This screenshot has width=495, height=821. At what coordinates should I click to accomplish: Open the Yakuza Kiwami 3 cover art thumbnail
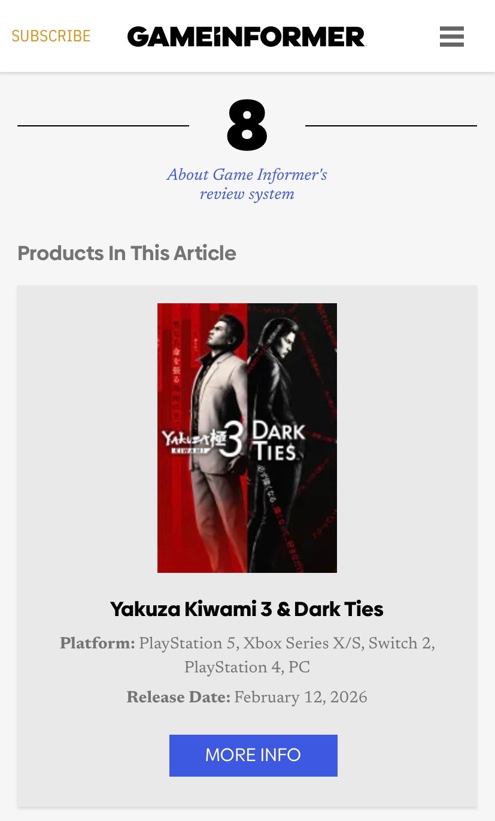pyautogui.click(x=247, y=438)
